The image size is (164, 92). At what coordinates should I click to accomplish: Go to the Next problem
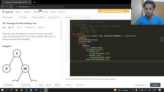point(57,85)
